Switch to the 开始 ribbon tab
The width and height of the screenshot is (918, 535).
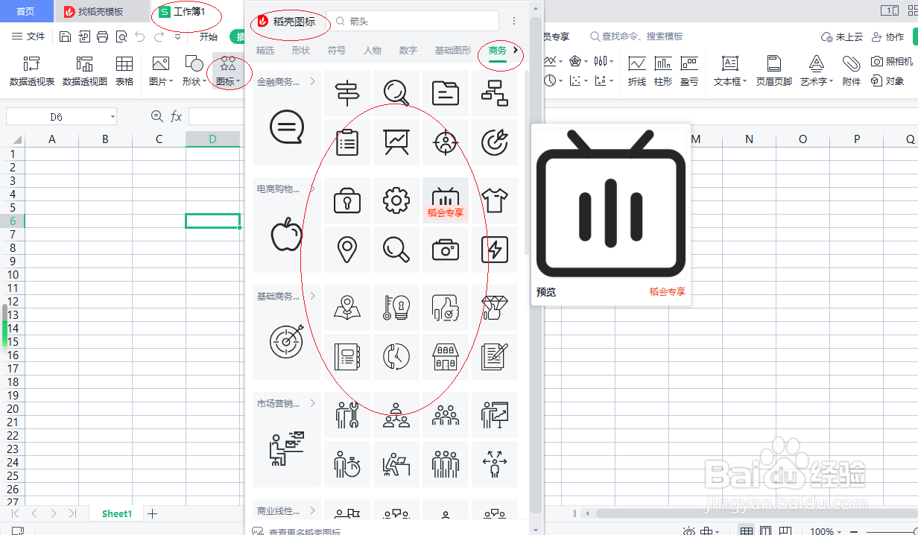(x=209, y=37)
